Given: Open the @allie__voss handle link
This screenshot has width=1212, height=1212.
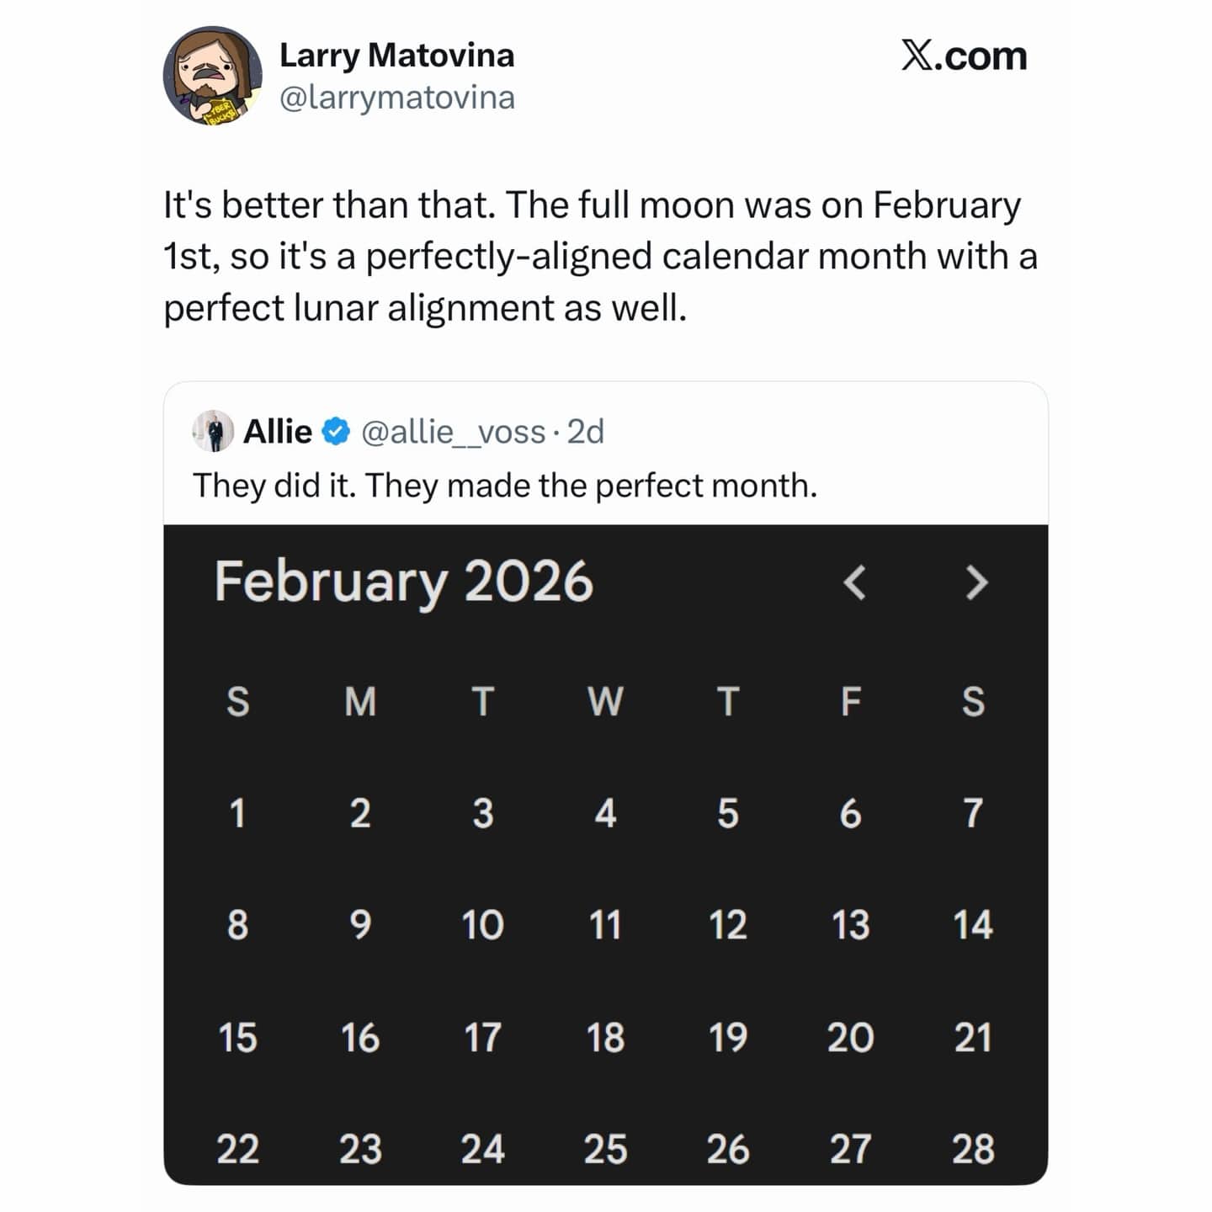Looking at the screenshot, I should 453,432.
